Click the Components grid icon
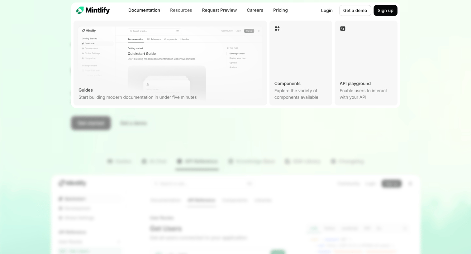The height and width of the screenshot is (254, 471). [277, 29]
